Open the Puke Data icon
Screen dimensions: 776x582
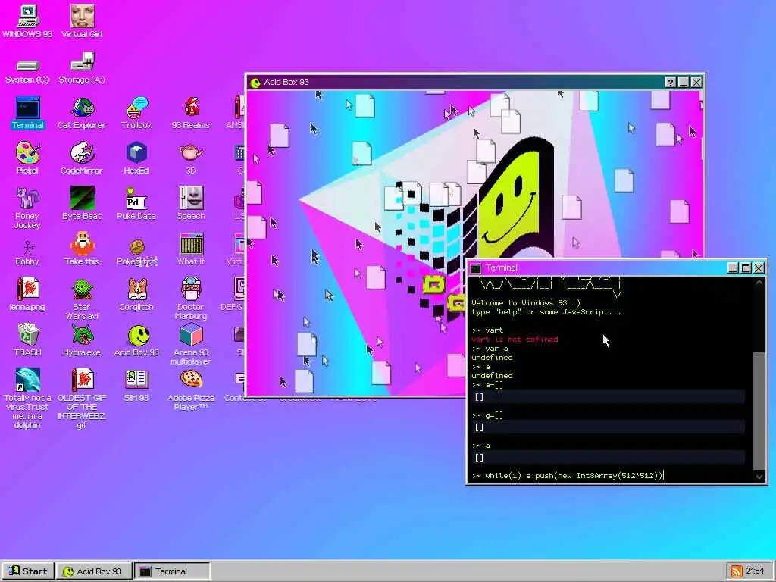136,203
